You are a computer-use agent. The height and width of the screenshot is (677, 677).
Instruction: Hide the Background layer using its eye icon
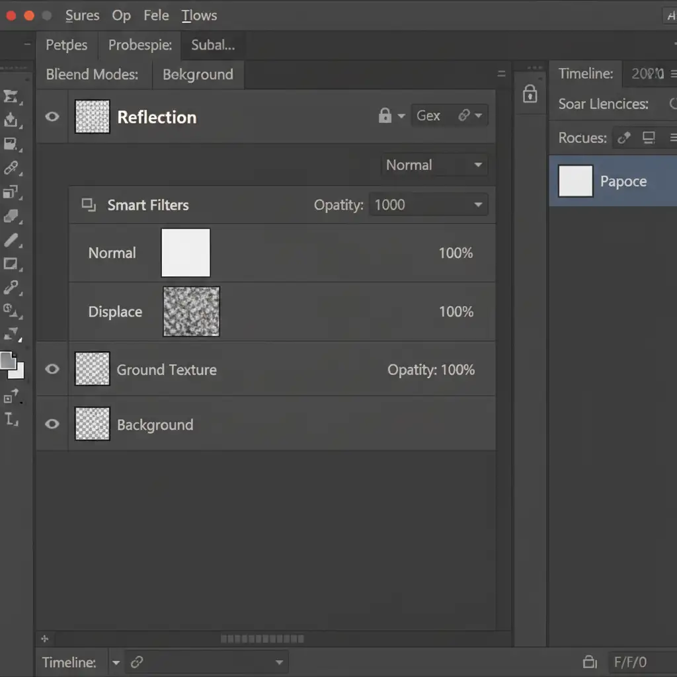[52, 424]
